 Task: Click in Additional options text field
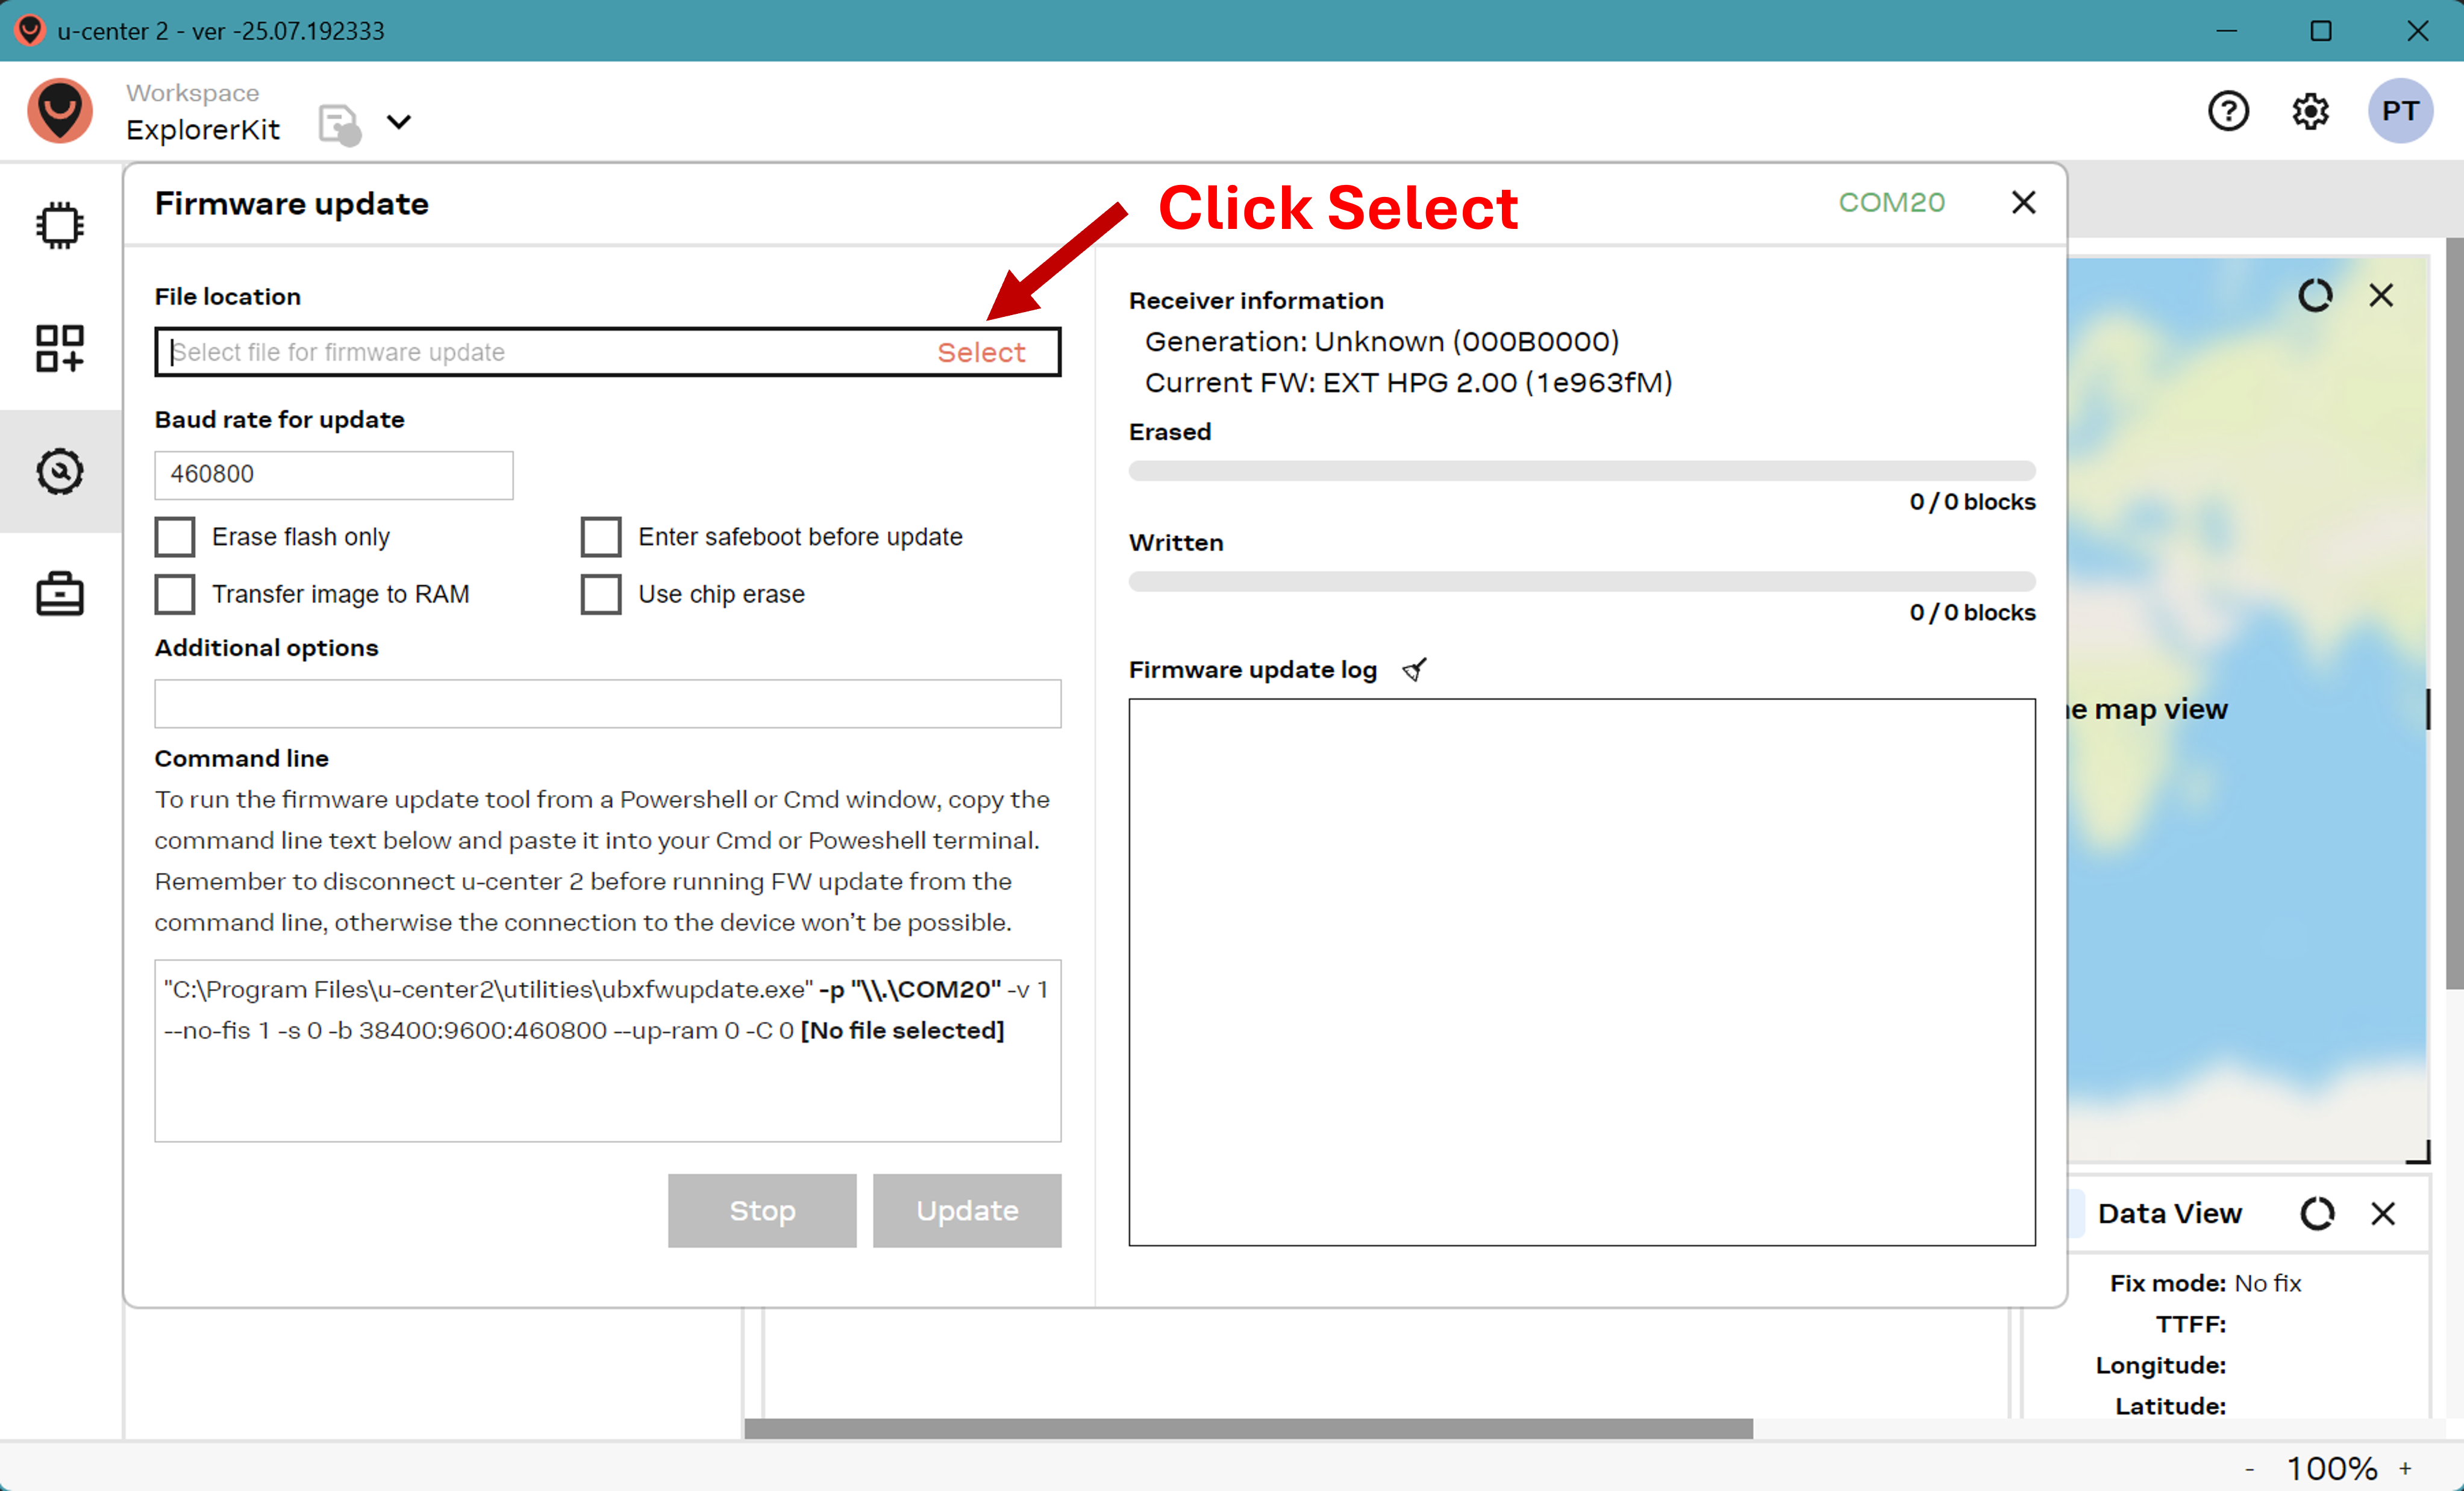607,704
